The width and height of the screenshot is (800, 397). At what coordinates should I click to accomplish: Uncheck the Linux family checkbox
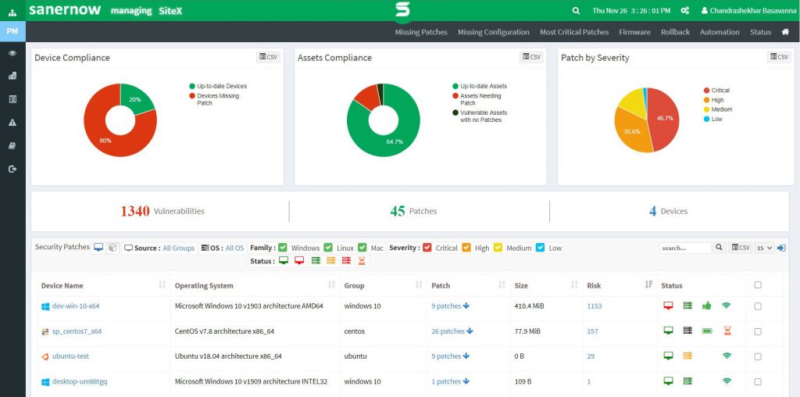tap(328, 248)
